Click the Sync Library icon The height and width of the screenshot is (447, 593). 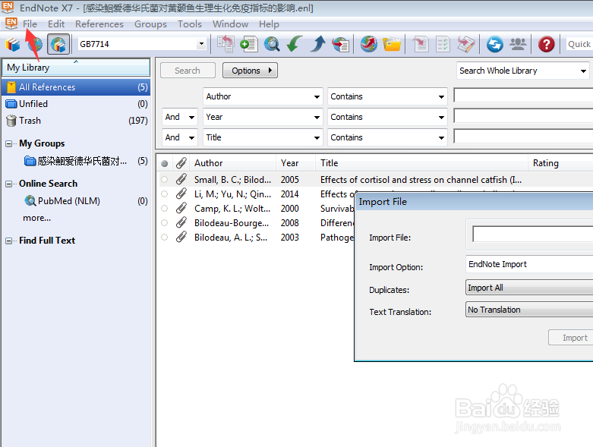[494, 44]
